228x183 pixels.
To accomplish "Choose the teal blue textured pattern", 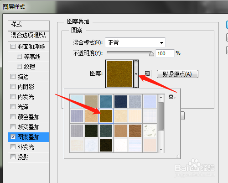I will [106, 101].
